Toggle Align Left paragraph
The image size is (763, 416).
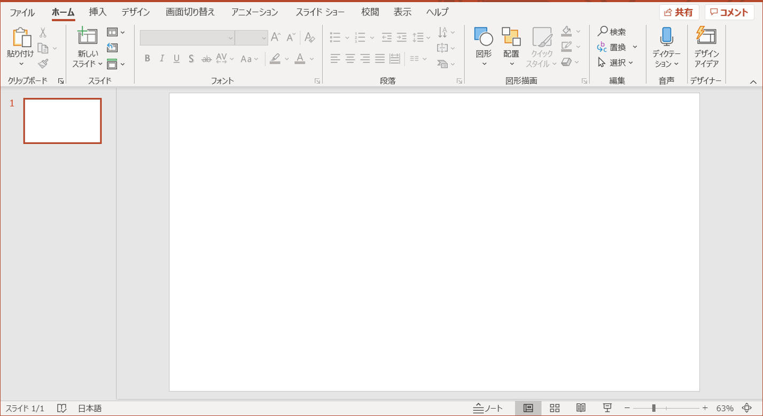335,59
